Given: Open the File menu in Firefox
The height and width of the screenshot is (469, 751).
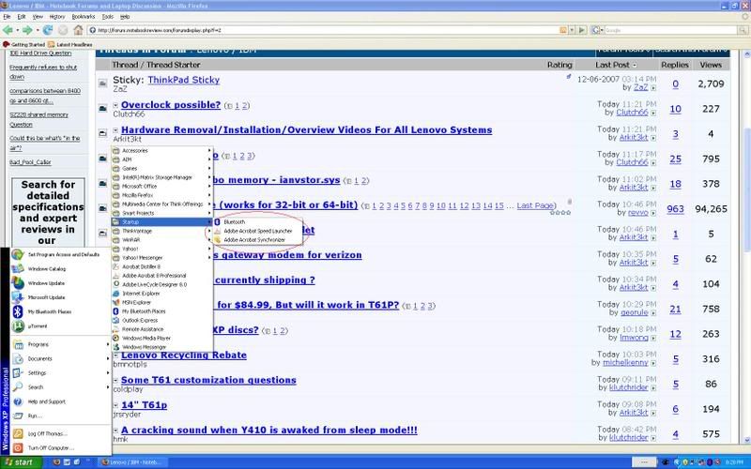Looking at the screenshot, I should pos(7,17).
